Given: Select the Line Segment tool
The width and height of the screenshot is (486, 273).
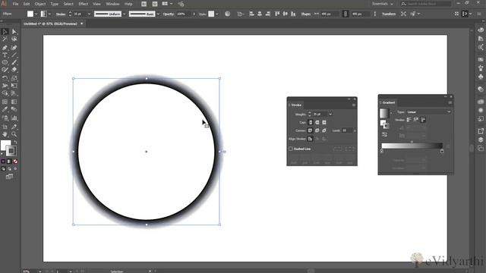Looking at the screenshot, I should coord(14,55).
